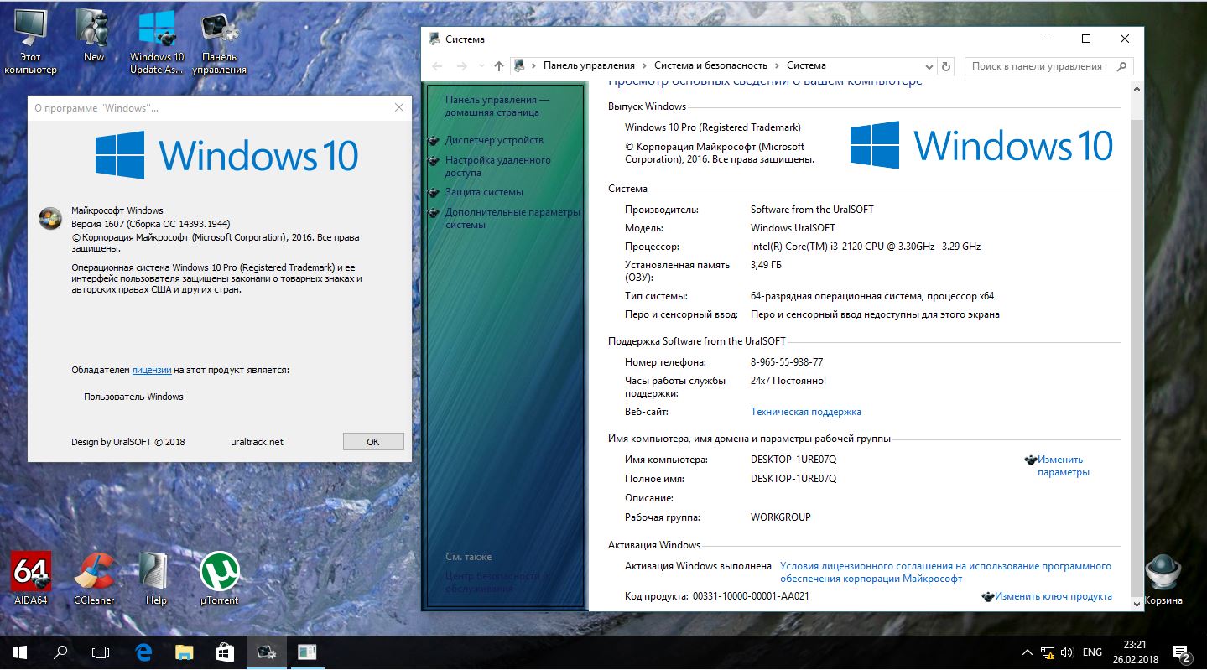Open Microsoft Edge from the taskbar
Image resolution: width=1207 pixels, height=670 pixels.
pyautogui.click(x=143, y=652)
